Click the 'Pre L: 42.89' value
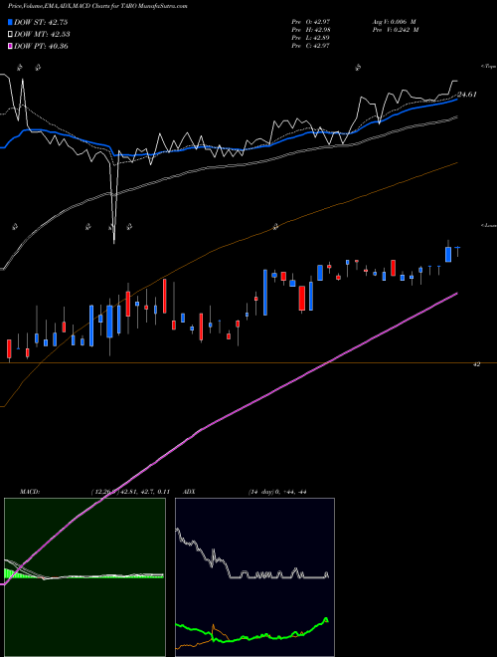Image resolution: width=497 pixels, height=657 pixels. (x=311, y=38)
